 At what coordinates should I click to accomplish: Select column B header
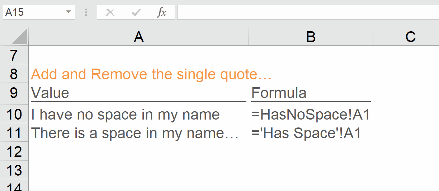click(x=311, y=37)
